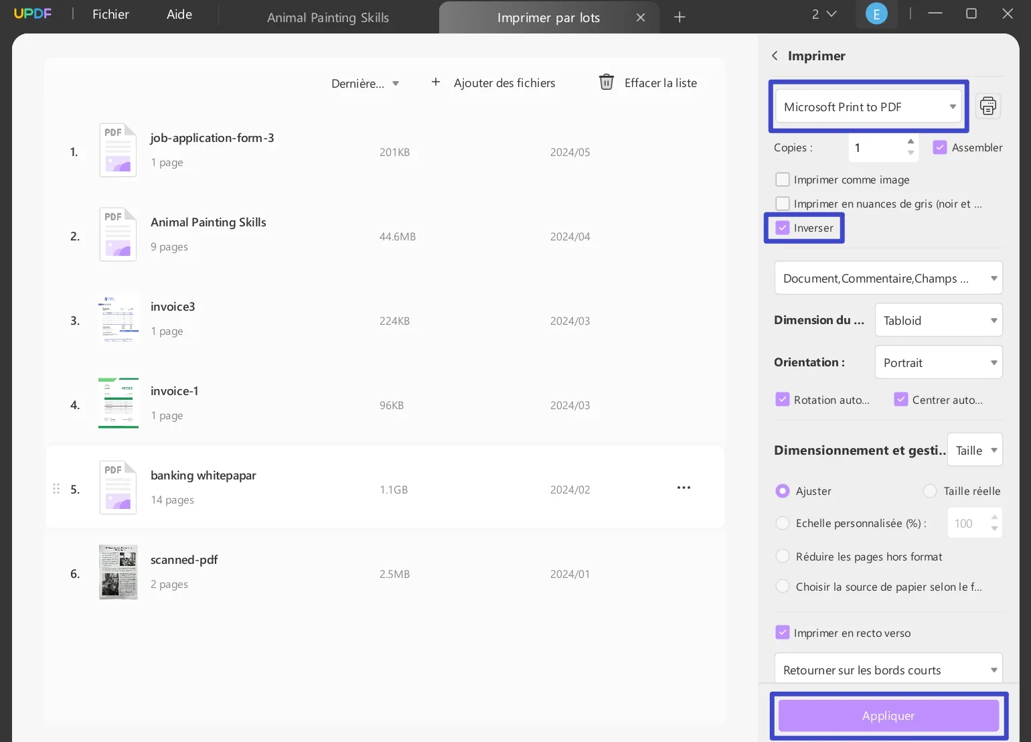Viewport: 1031px width, 742px height.
Task: Click the trash icon to clear the list
Action: pos(606,82)
